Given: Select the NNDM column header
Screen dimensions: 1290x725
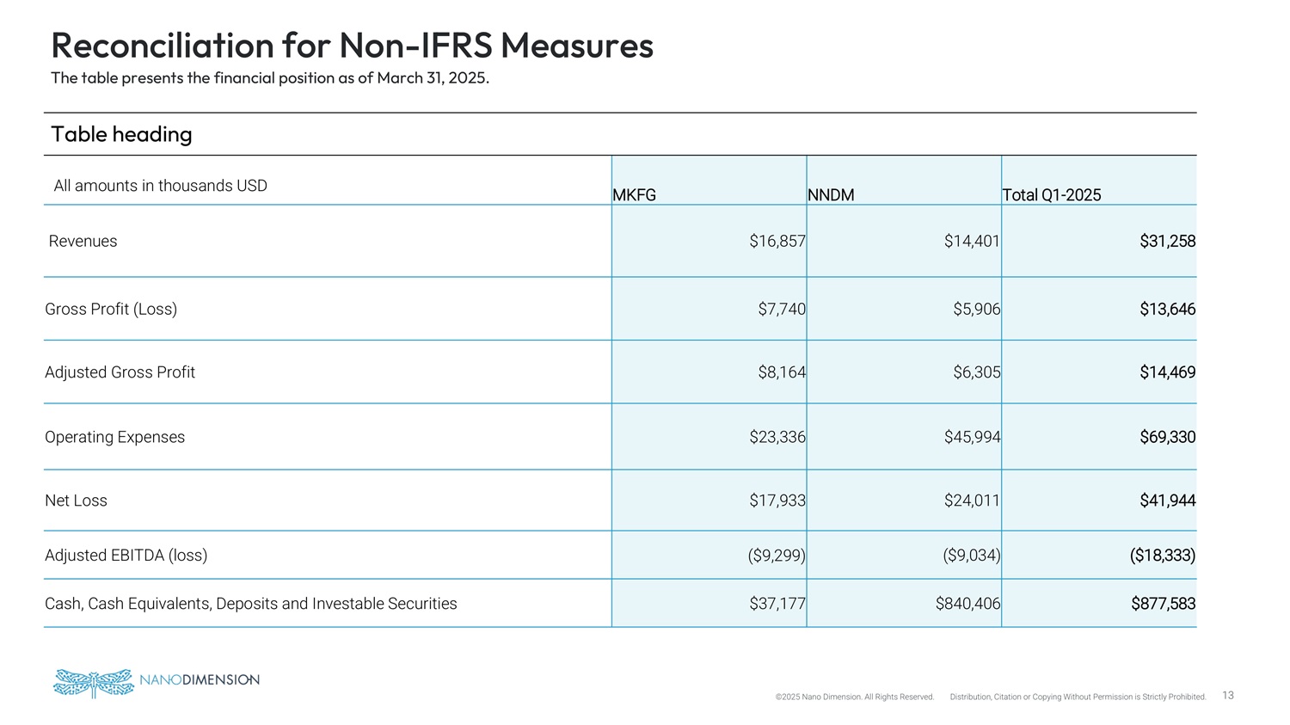Looking at the screenshot, I should pyautogui.click(x=831, y=195).
